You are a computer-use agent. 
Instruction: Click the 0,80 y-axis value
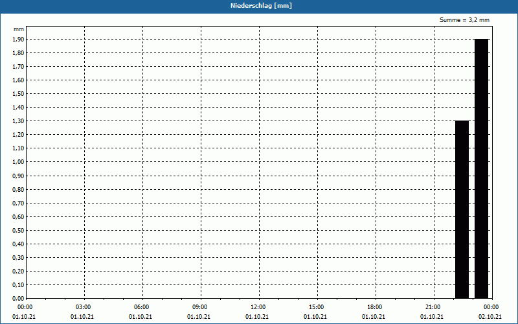18,190
